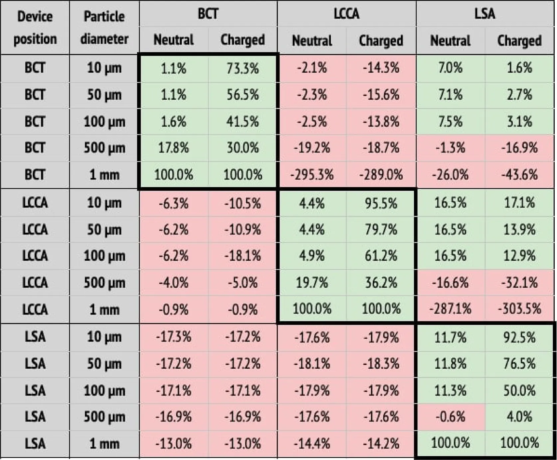Click the Device position column header

[x=35, y=28]
